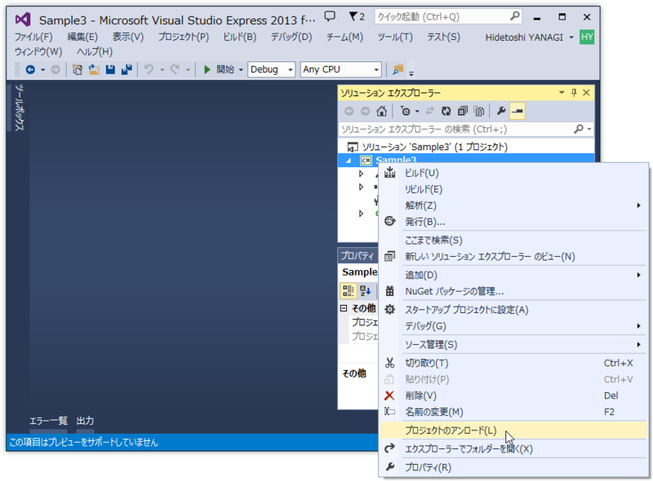
Task: Toggle the preview selected items button
Action: pos(518,111)
